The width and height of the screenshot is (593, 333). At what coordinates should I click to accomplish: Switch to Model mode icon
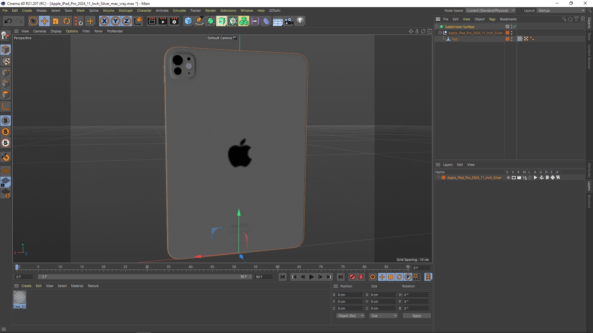[6, 50]
